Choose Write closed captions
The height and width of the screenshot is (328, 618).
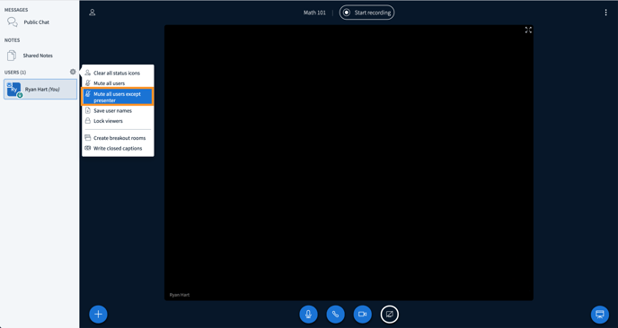point(118,148)
